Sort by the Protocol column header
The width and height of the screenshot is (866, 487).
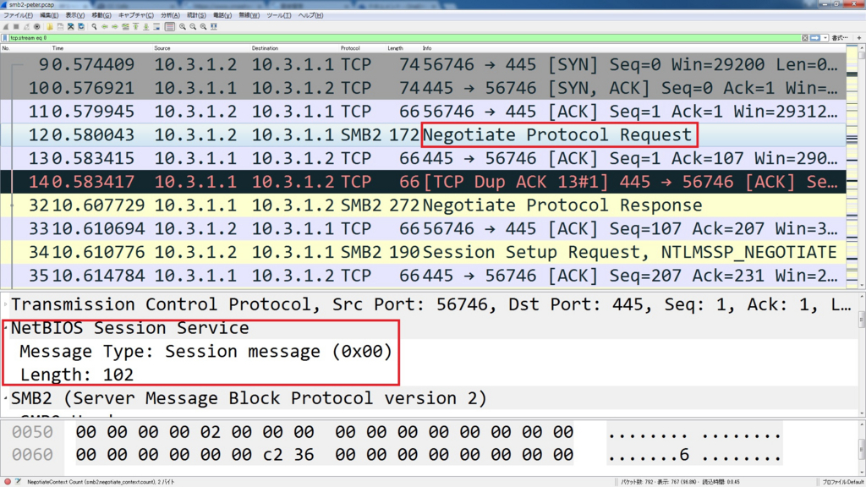pyautogui.click(x=350, y=48)
